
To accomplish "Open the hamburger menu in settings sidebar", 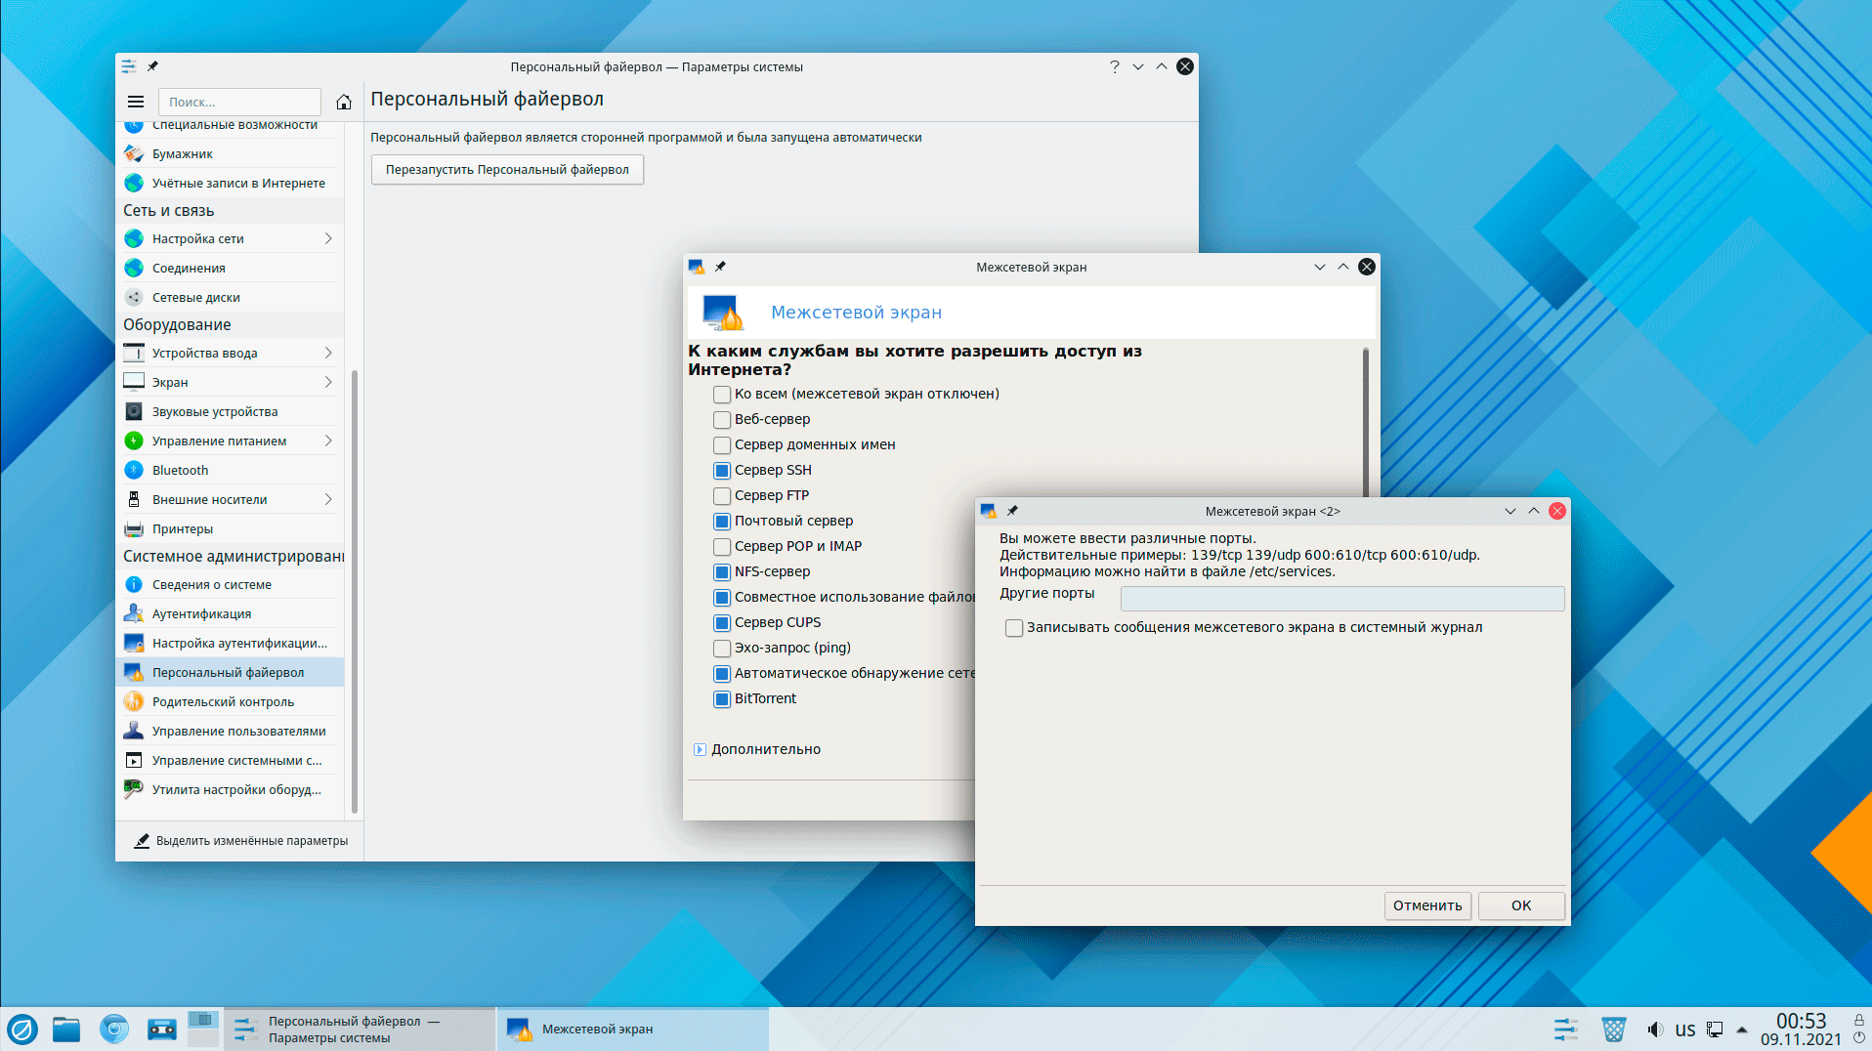I will tap(136, 102).
